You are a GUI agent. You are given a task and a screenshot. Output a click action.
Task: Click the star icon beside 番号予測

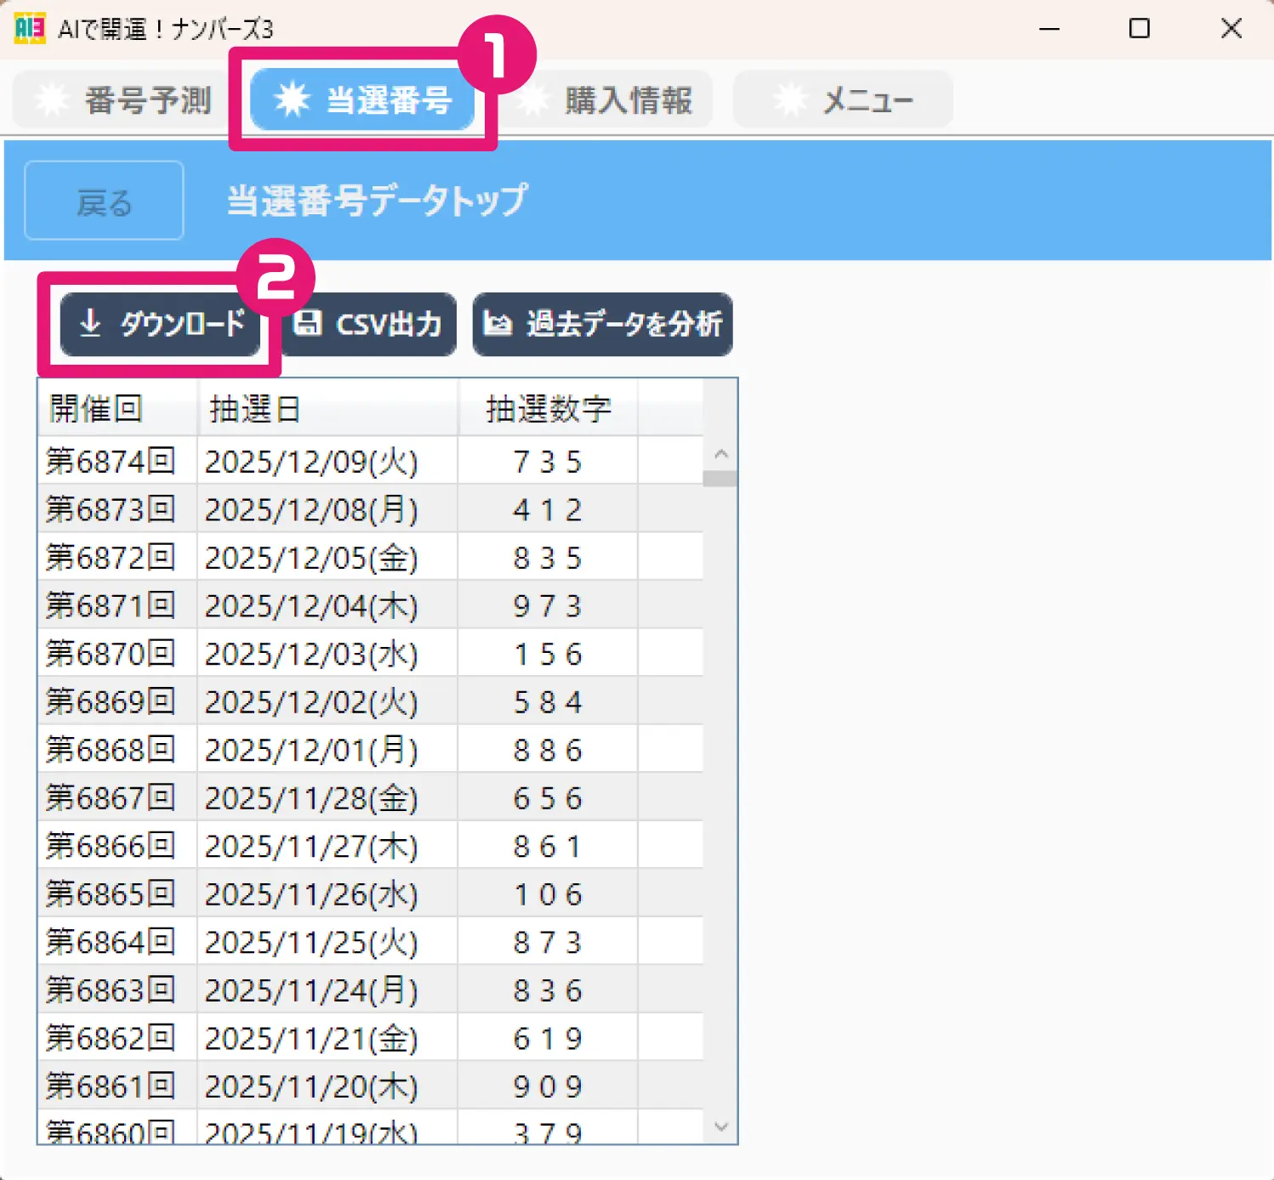tap(53, 99)
